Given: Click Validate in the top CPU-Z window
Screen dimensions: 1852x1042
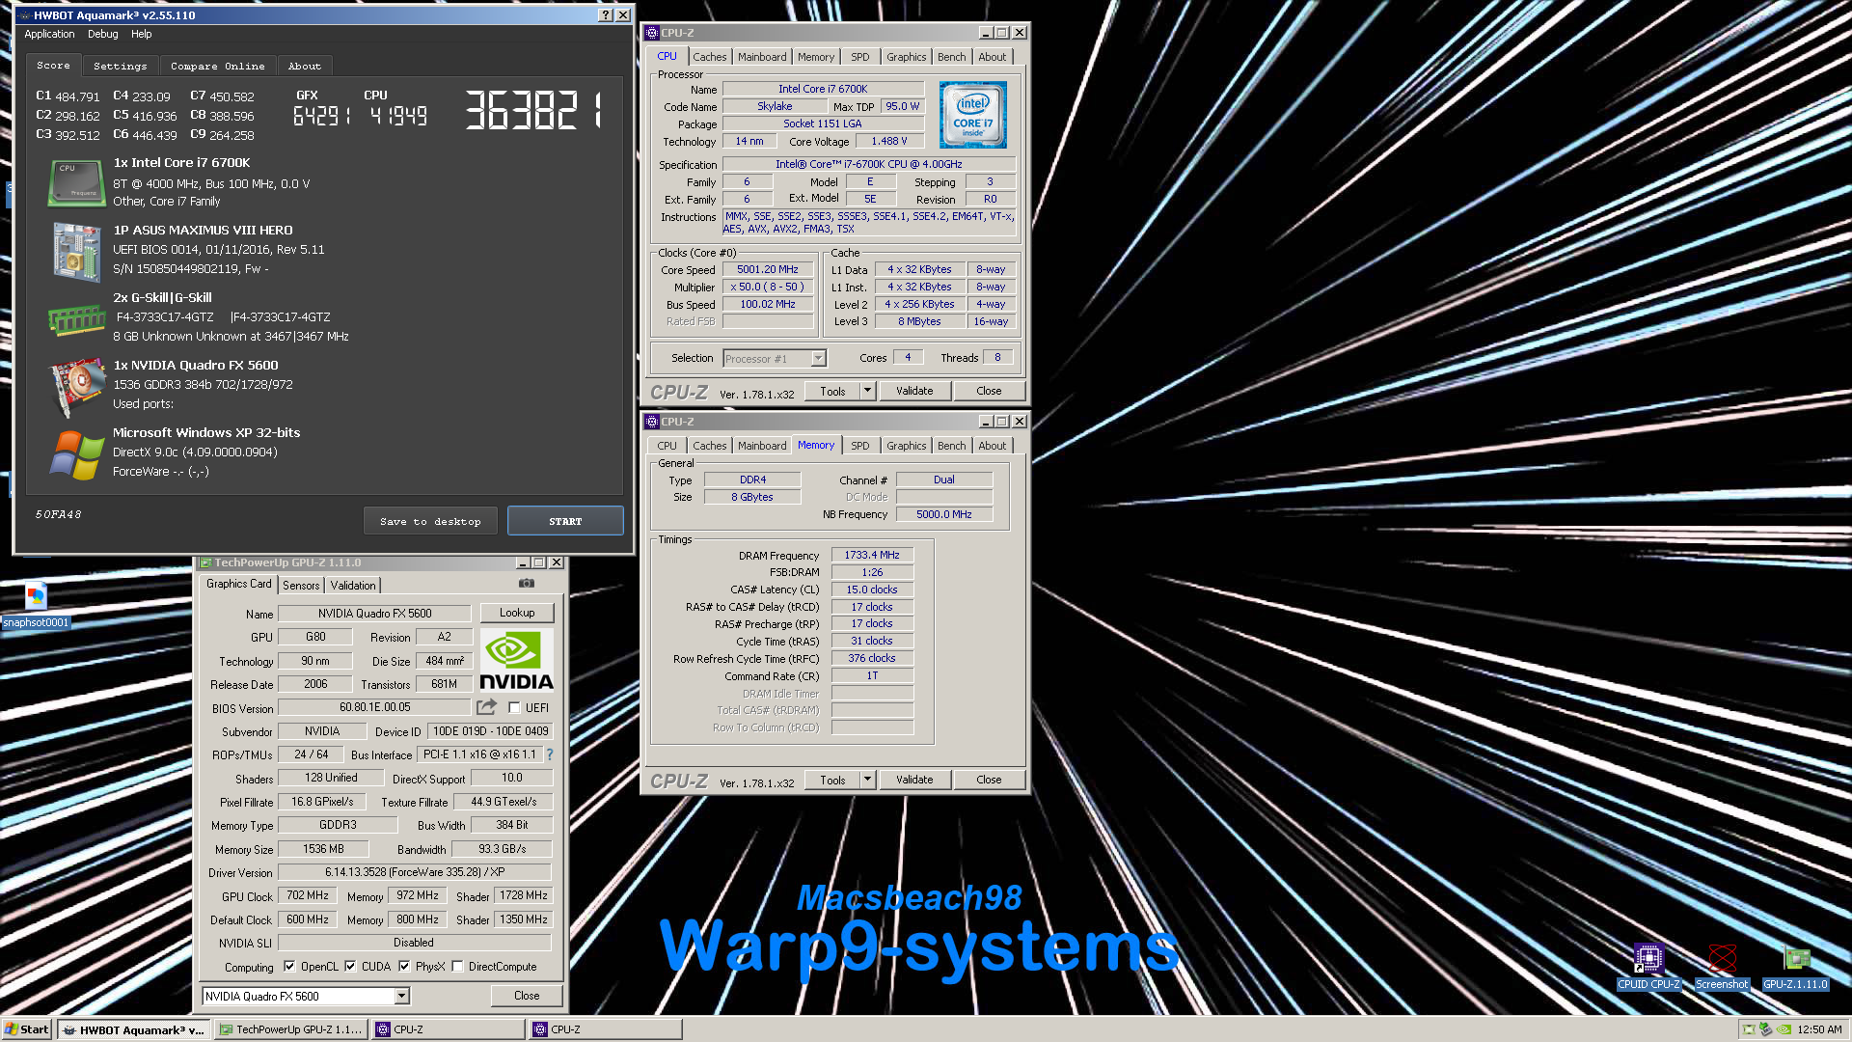Looking at the screenshot, I should (x=914, y=391).
